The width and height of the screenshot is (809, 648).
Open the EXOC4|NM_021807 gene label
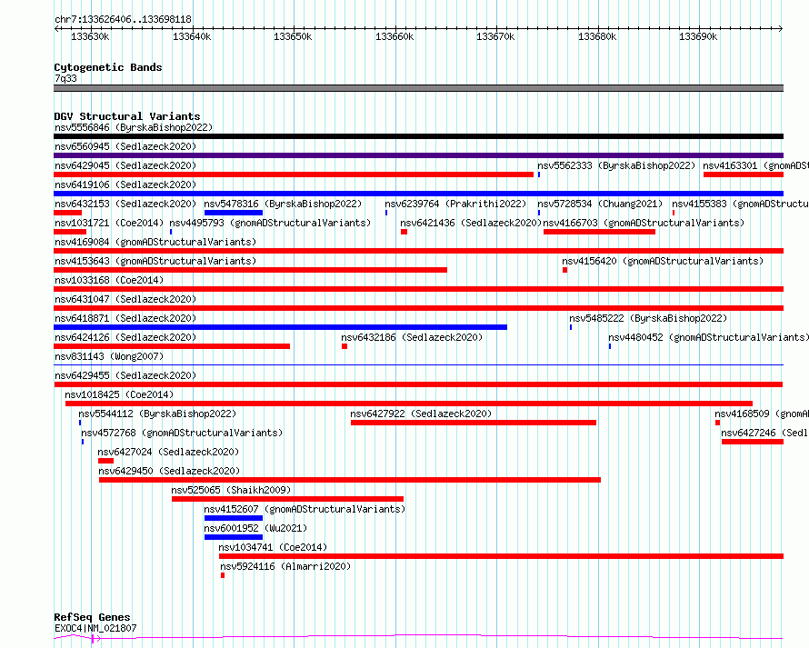pos(95,628)
